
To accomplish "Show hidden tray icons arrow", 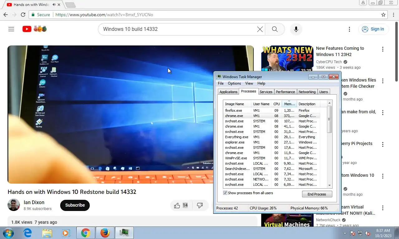I will tap(345, 233).
